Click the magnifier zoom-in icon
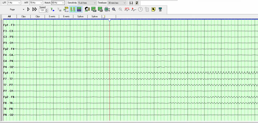This screenshot has width=258, height=123. [x=114, y=9]
